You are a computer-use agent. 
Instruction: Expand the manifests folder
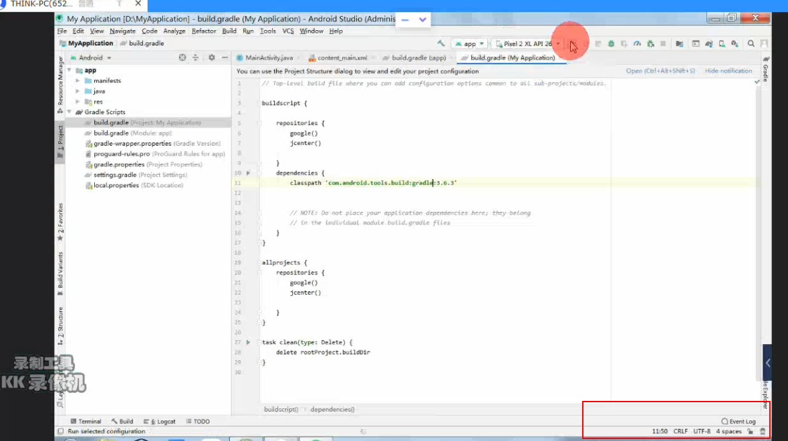pos(78,80)
